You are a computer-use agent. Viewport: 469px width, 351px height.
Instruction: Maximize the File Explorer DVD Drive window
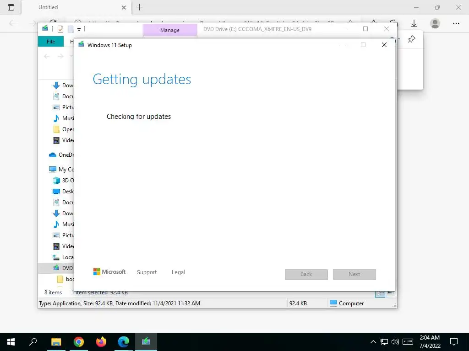point(365,29)
